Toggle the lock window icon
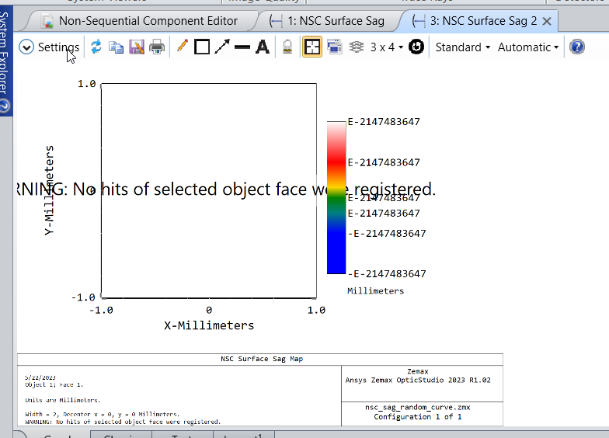609x438 pixels. 287,47
